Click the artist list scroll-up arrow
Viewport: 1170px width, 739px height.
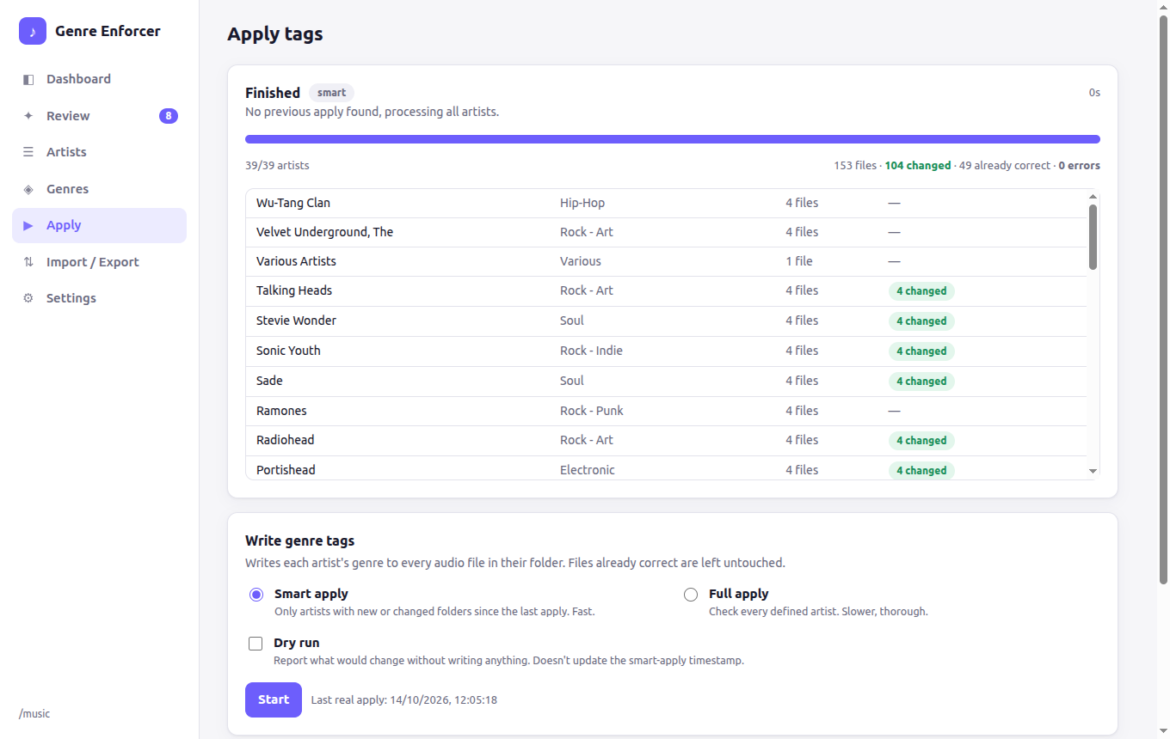coord(1093,198)
